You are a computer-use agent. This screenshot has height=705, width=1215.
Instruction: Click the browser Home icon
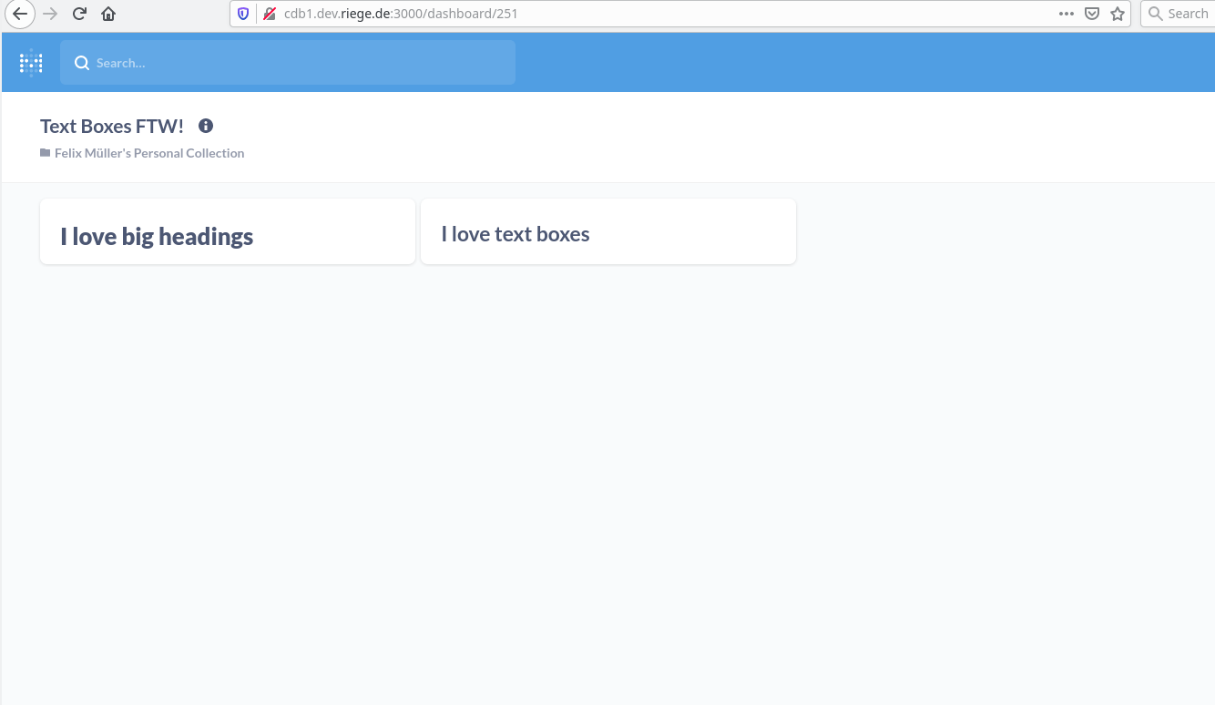click(x=108, y=14)
